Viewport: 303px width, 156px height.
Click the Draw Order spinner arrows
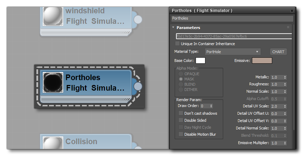pos(211,106)
